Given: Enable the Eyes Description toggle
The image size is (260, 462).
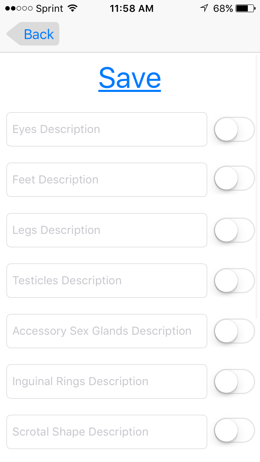Looking at the screenshot, I should tap(234, 129).
